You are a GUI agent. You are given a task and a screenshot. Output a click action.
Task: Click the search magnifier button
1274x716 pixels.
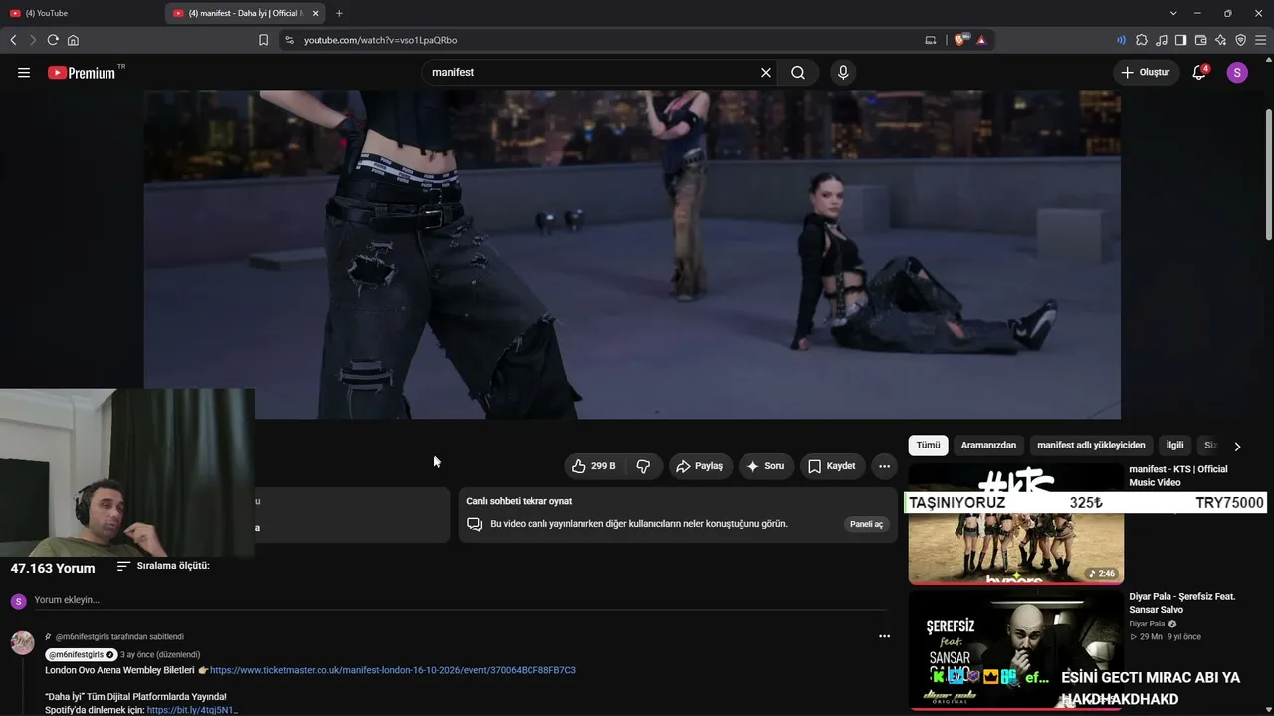click(x=798, y=73)
